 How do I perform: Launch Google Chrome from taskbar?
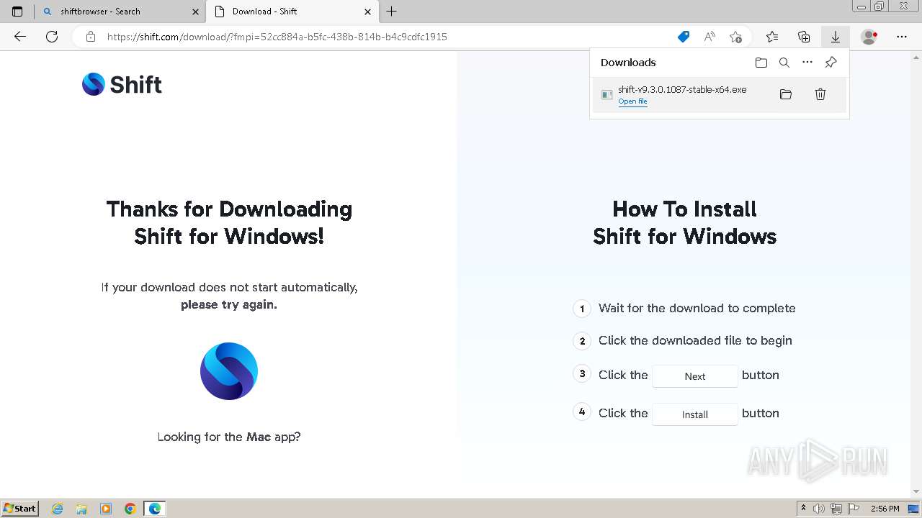(x=130, y=509)
